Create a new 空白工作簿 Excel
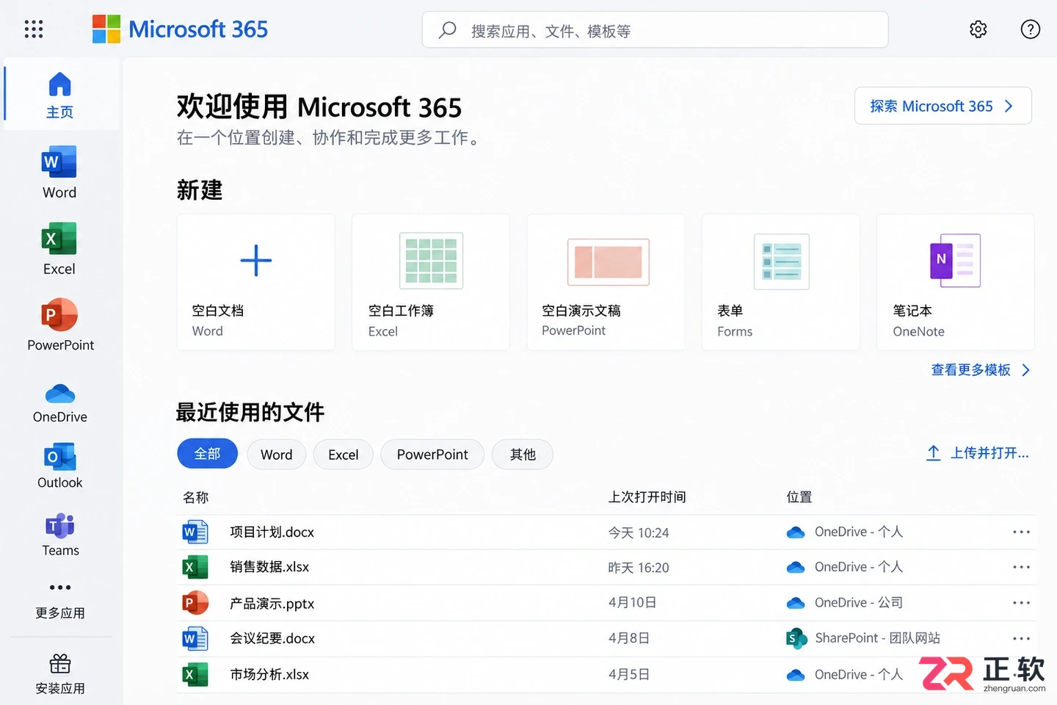The width and height of the screenshot is (1057, 705). pyautogui.click(x=431, y=282)
